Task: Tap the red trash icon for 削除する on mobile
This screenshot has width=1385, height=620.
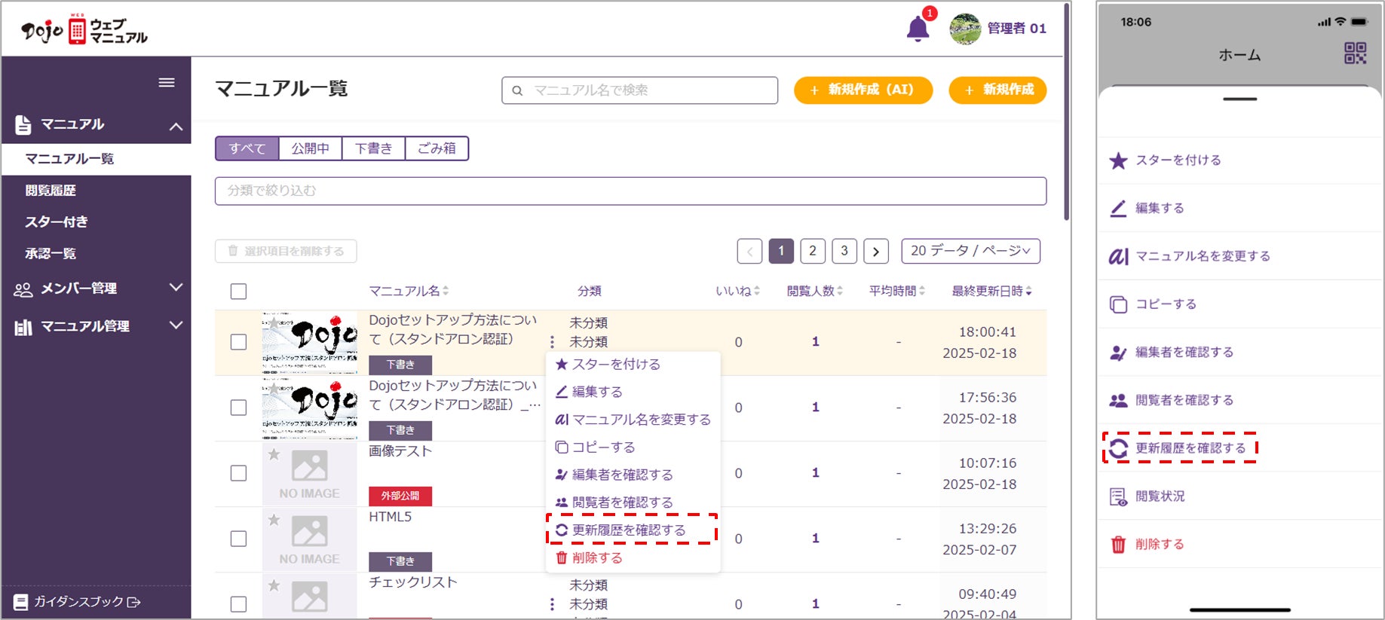Action: (x=1118, y=545)
